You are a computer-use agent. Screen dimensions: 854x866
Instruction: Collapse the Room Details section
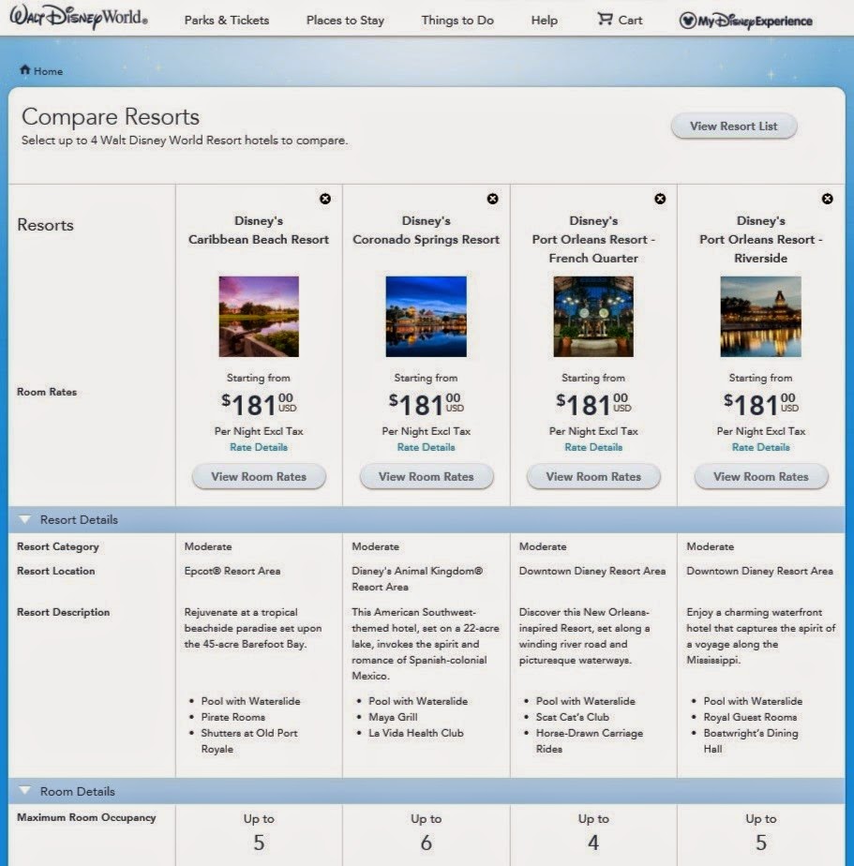[x=25, y=792]
